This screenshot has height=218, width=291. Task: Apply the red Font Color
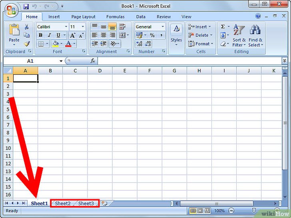click(x=68, y=44)
